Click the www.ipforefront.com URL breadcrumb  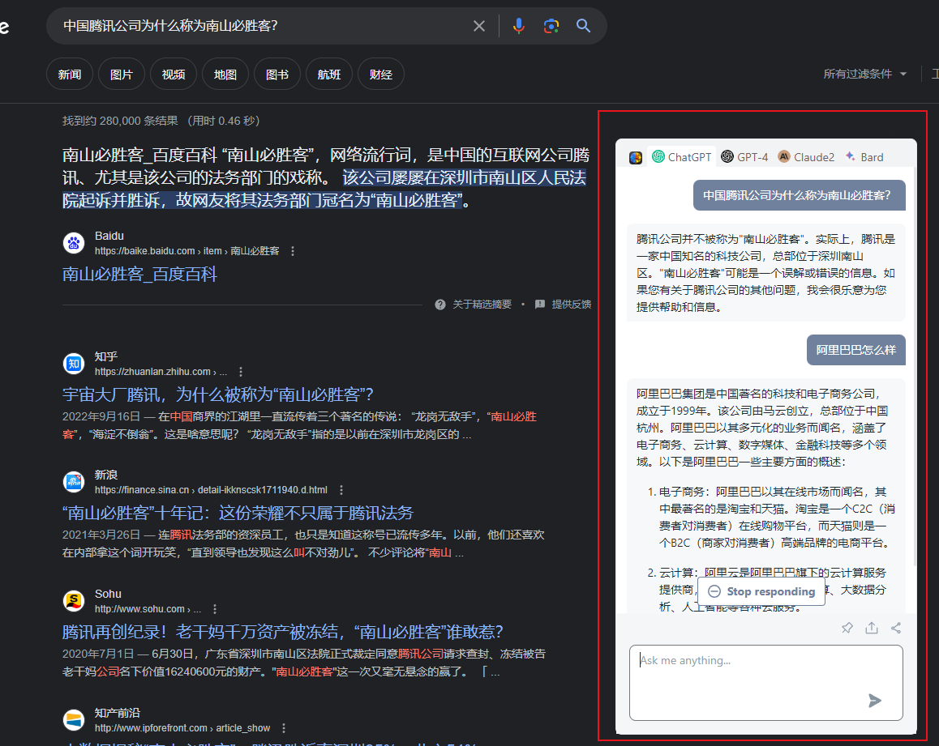[x=182, y=728]
